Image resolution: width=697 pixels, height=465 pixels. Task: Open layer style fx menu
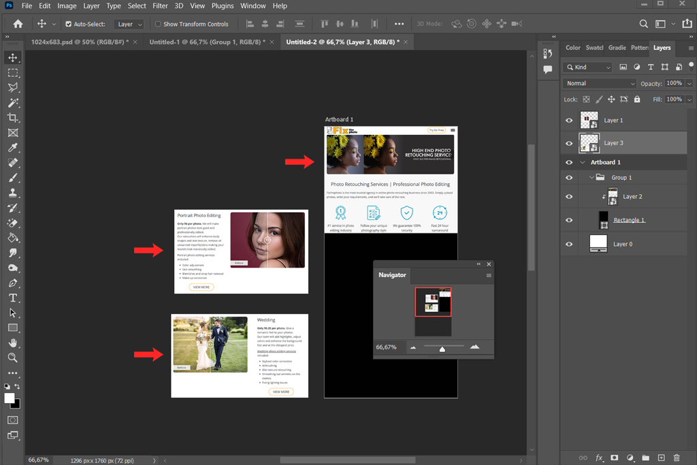coord(599,458)
